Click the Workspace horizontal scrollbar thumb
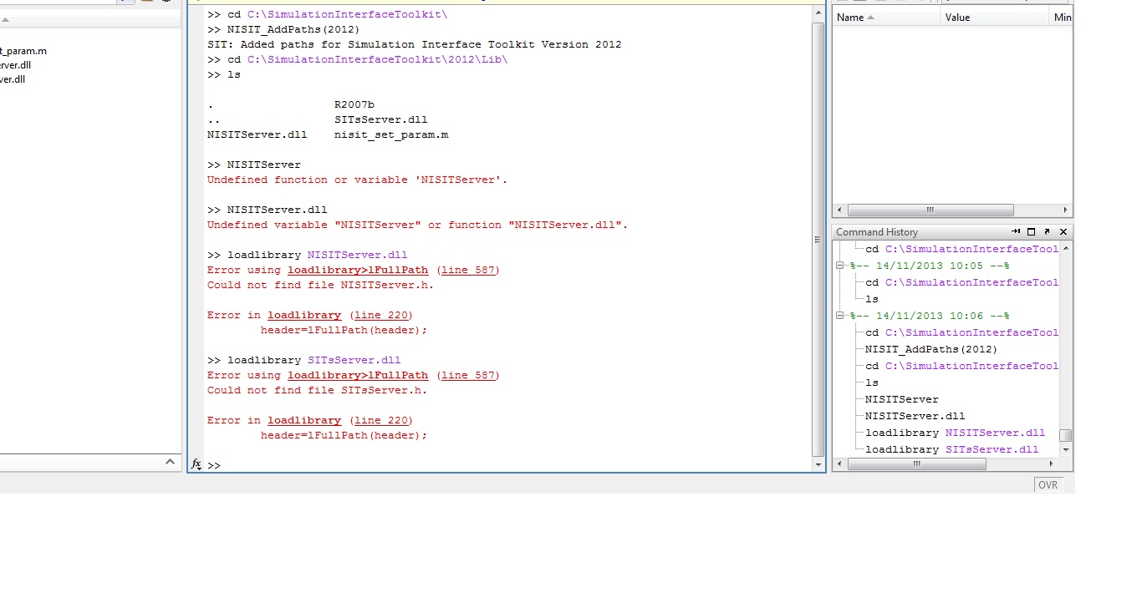The image size is (1142, 608). pos(930,210)
